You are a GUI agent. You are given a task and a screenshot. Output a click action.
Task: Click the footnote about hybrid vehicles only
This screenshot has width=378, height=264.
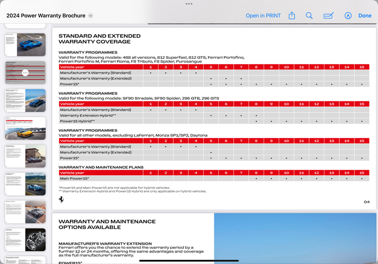pyautogui.click(x=133, y=192)
